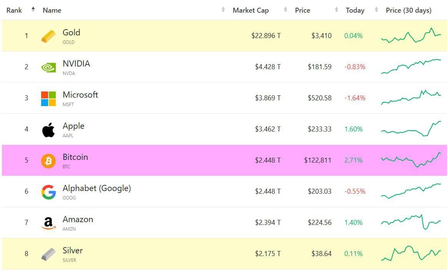Click Amazon price $224.56
Image resolution: width=447 pixels, height=271 pixels.
[320, 223]
